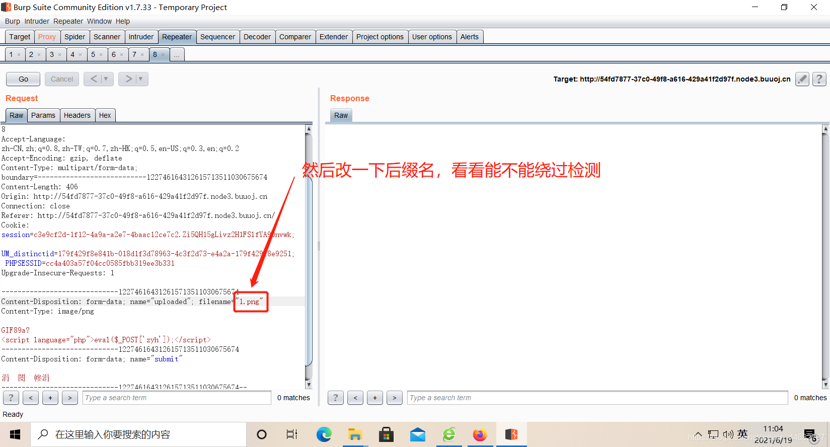Open volume control in tray
Screen dimensions: 830x447
click(x=728, y=434)
